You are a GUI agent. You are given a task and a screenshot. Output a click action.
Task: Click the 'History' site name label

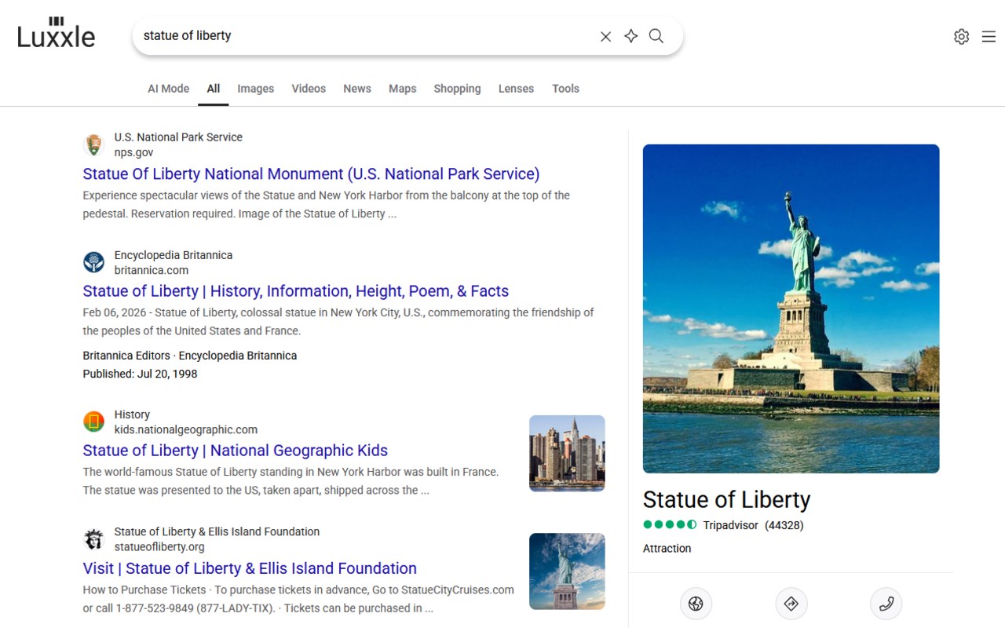[132, 414]
